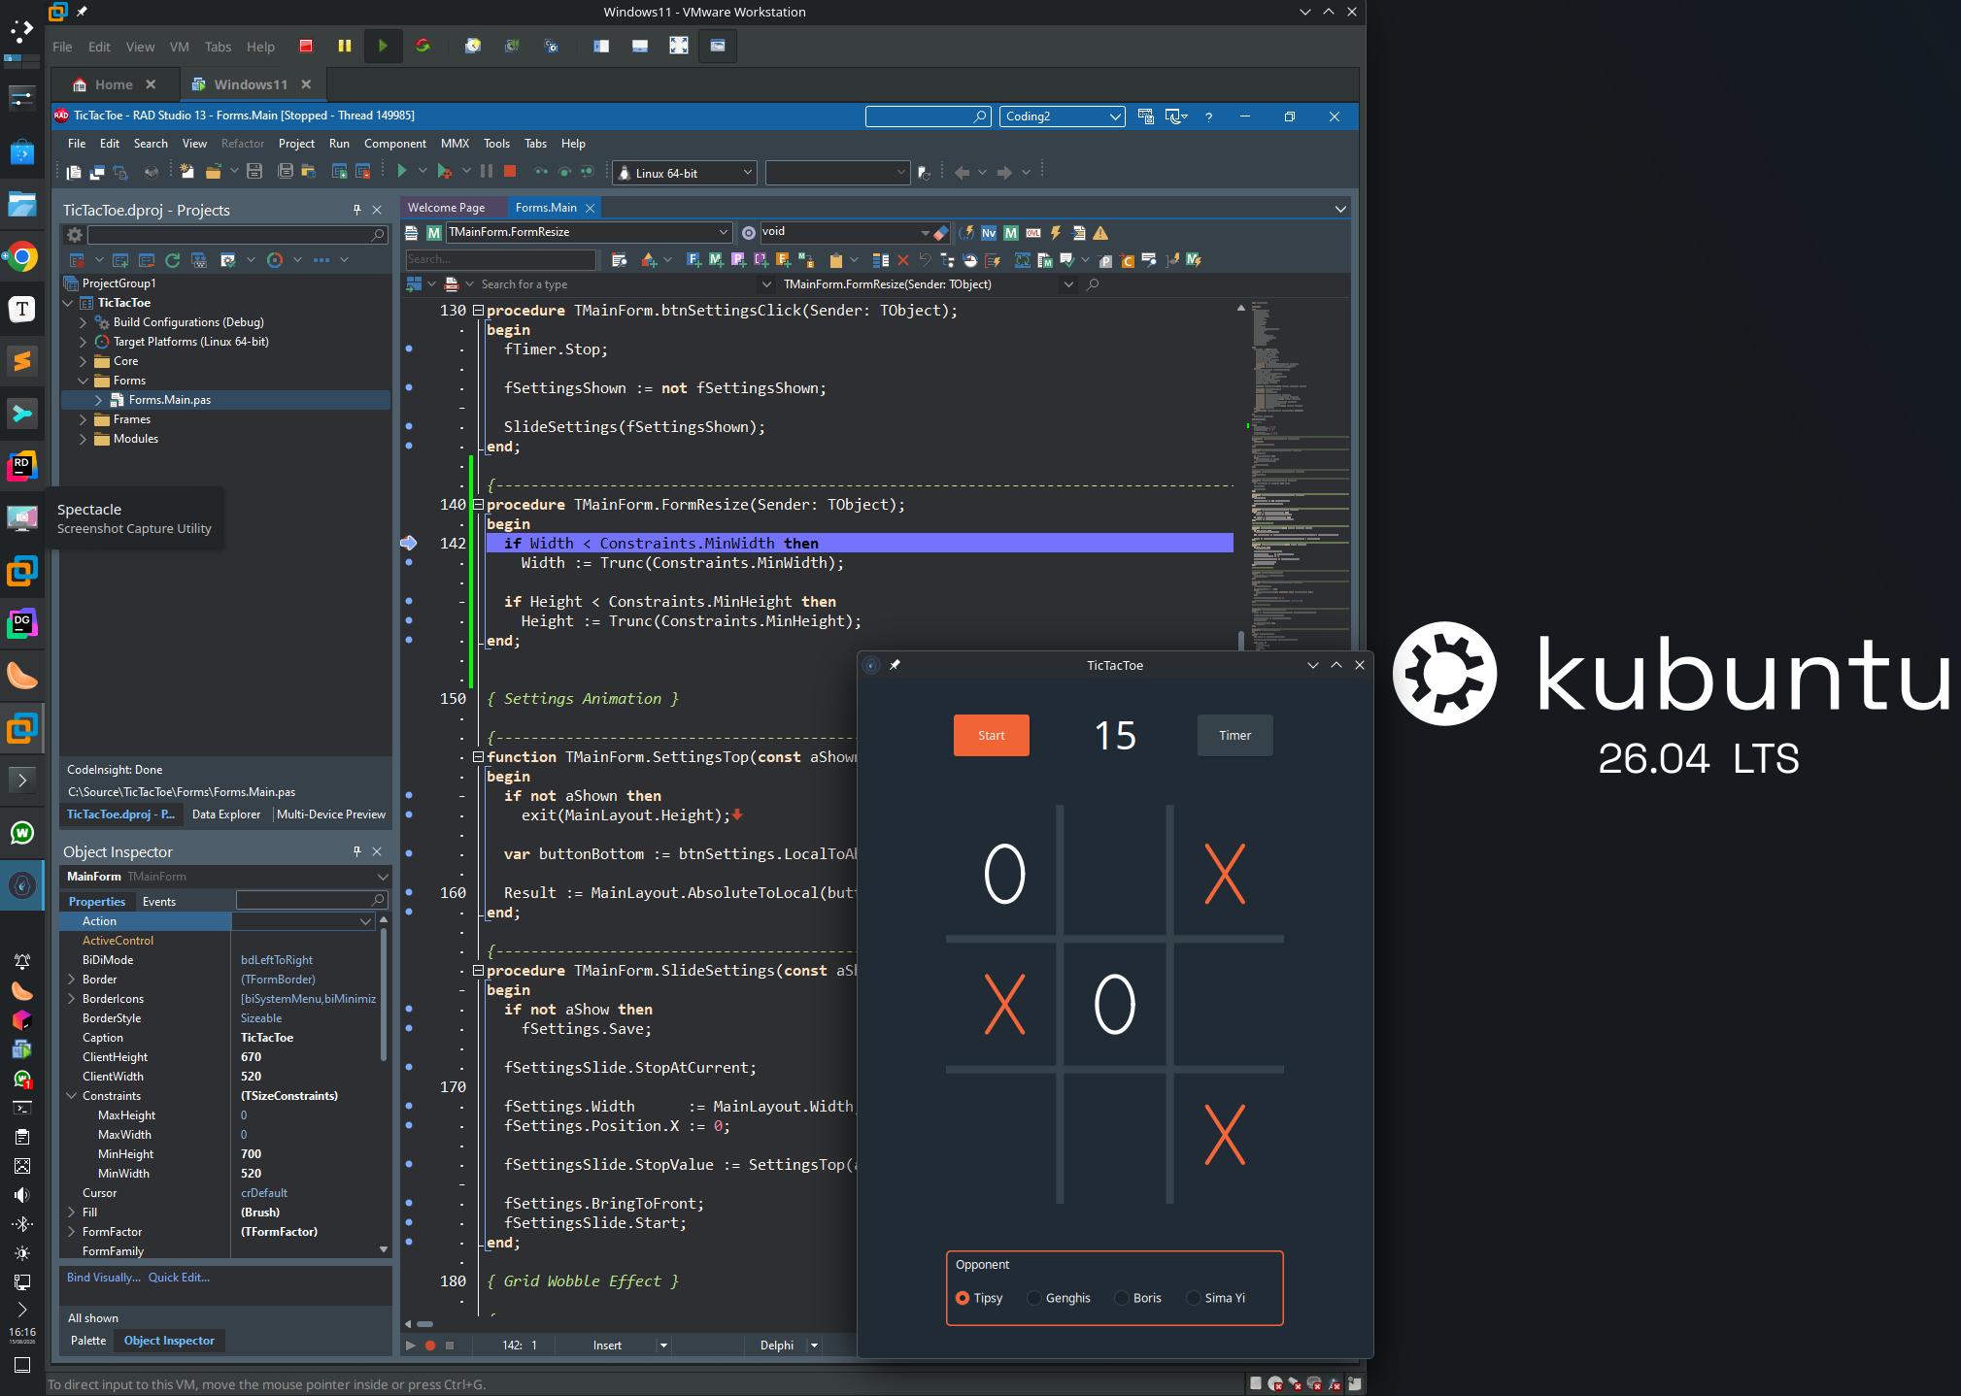Open the Project menu in RAD Studio

point(296,143)
